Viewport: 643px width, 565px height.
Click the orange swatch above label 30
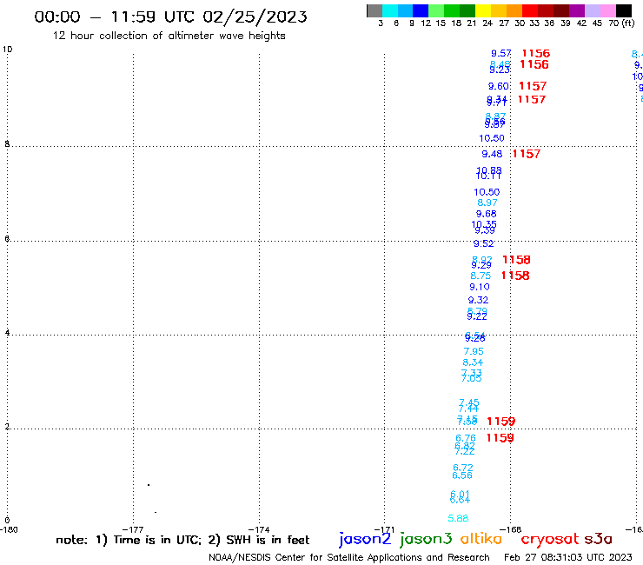pos(514,10)
